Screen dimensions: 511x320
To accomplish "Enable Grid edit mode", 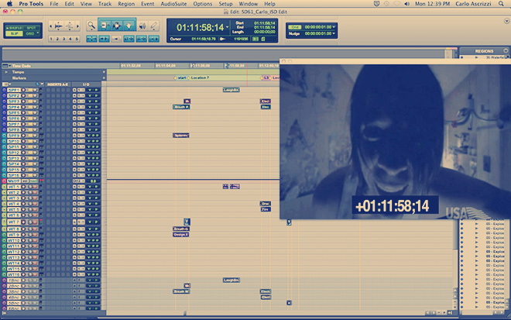I will (30, 33).
